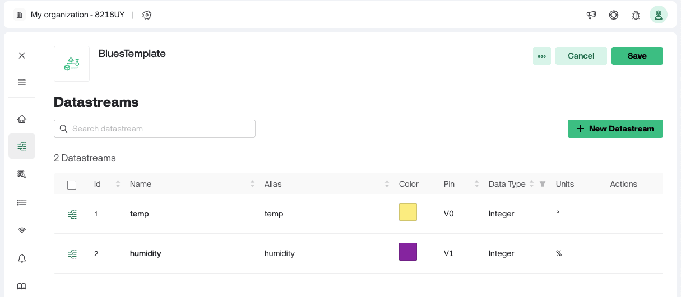Sort table by Pin column arrows
The width and height of the screenshot is (681, 297).
point(476,184)
